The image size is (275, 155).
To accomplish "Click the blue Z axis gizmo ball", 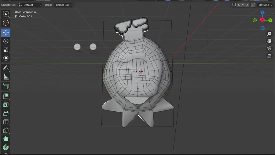I will tap(262, 13).
